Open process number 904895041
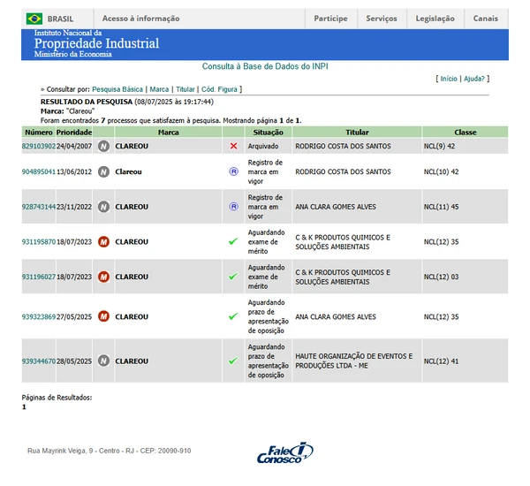This screenshot has width=530, height=486. click(39, 171)
